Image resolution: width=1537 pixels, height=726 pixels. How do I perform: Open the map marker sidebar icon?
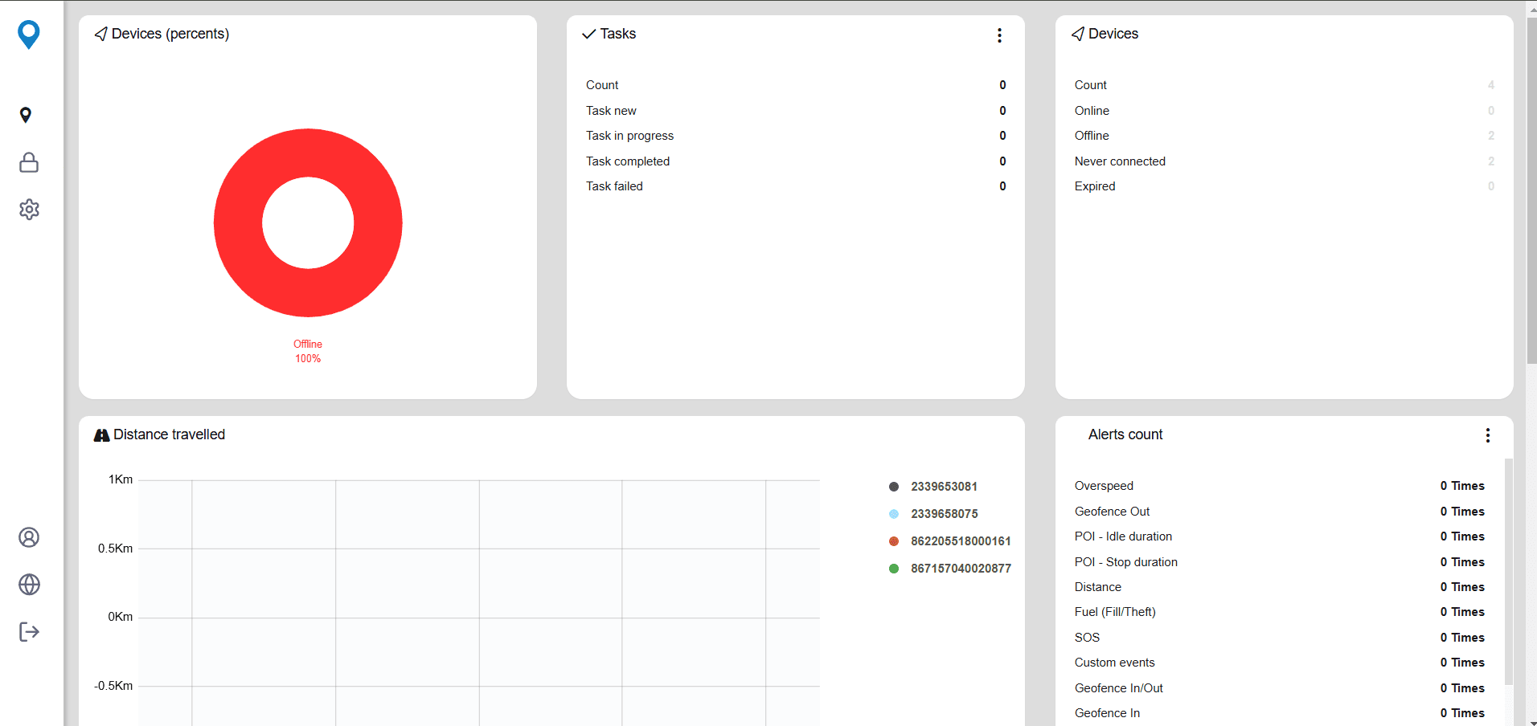tap(26, 116)
